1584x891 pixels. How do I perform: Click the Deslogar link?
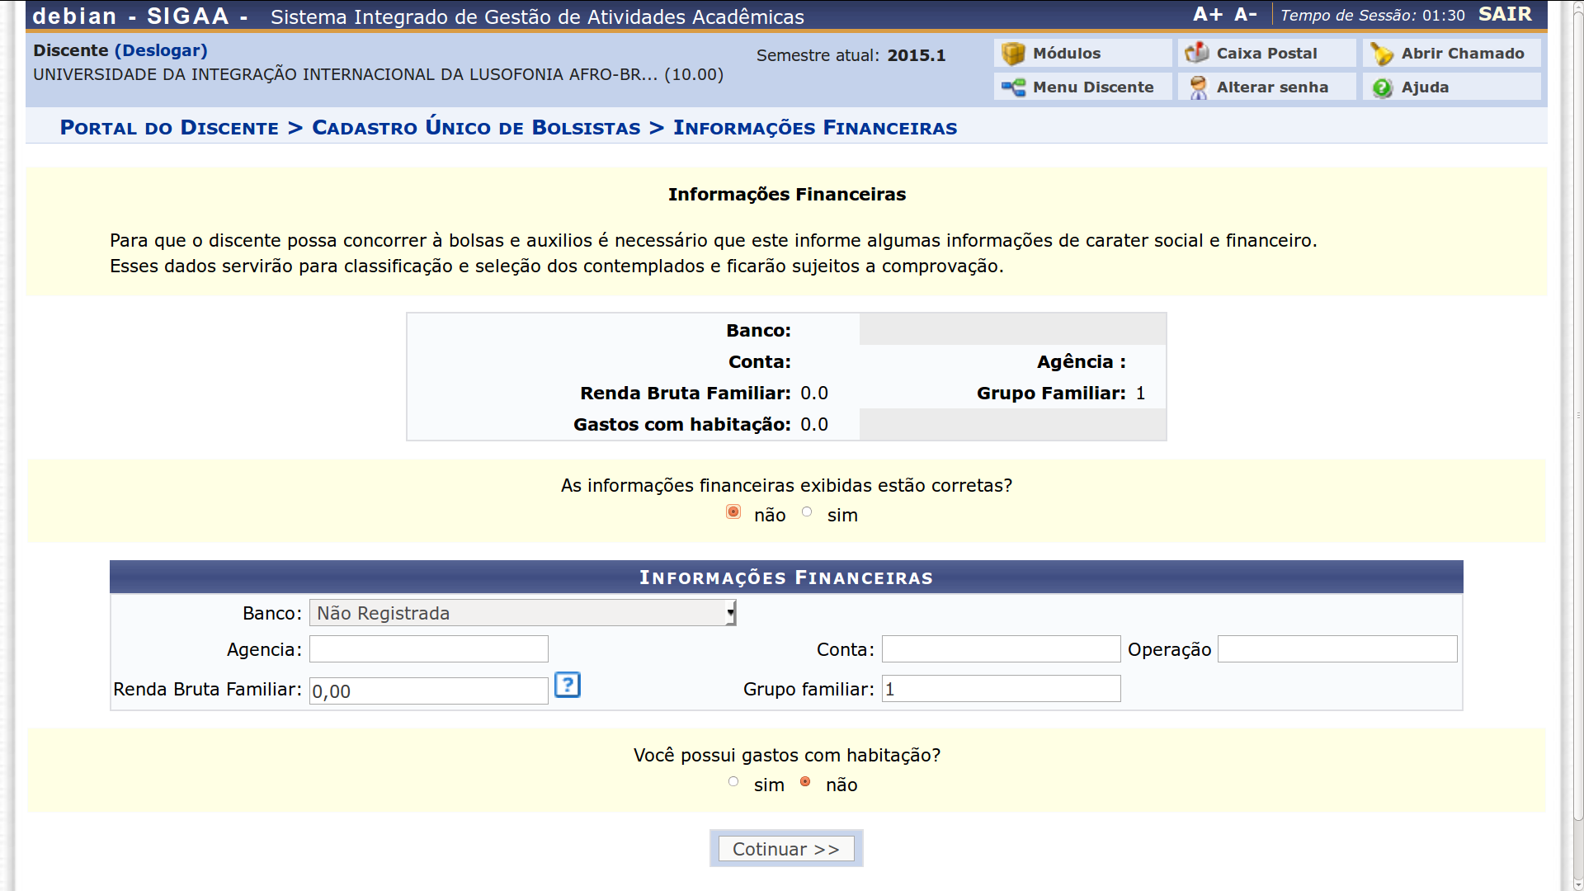pyautogui.click(x=162, y=50)
